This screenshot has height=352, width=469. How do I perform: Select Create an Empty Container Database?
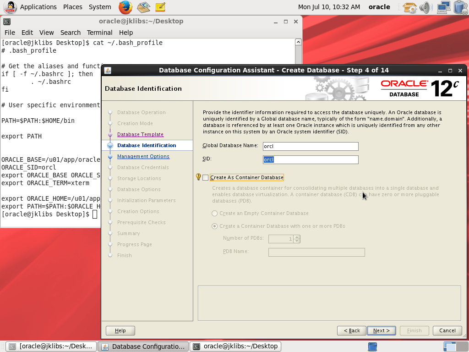[x=215, y=214]
